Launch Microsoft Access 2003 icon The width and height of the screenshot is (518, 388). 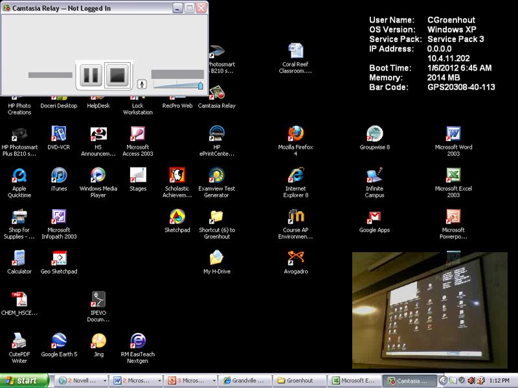[138, 141]
